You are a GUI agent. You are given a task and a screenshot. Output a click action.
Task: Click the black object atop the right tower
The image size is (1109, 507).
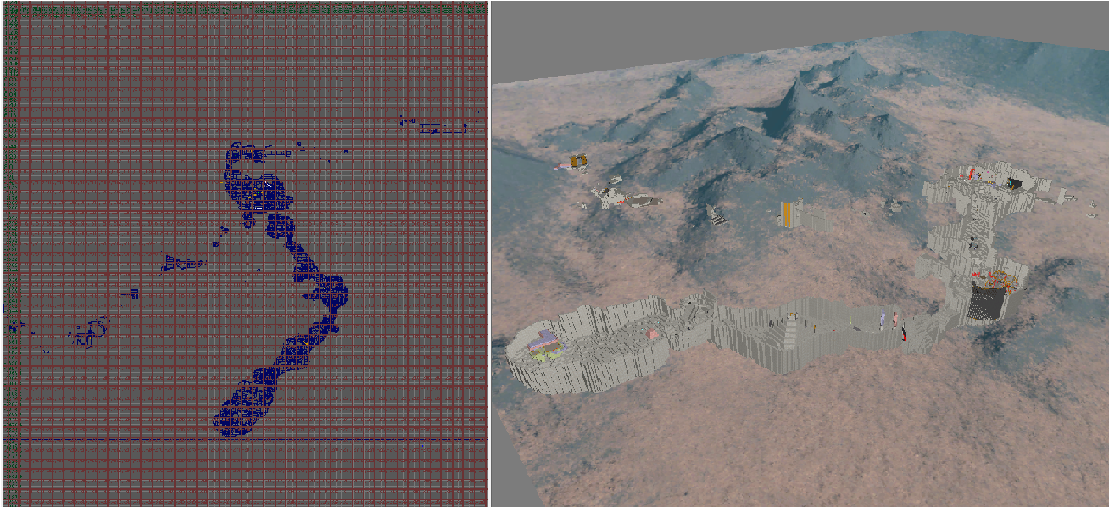pos(1014,182)
